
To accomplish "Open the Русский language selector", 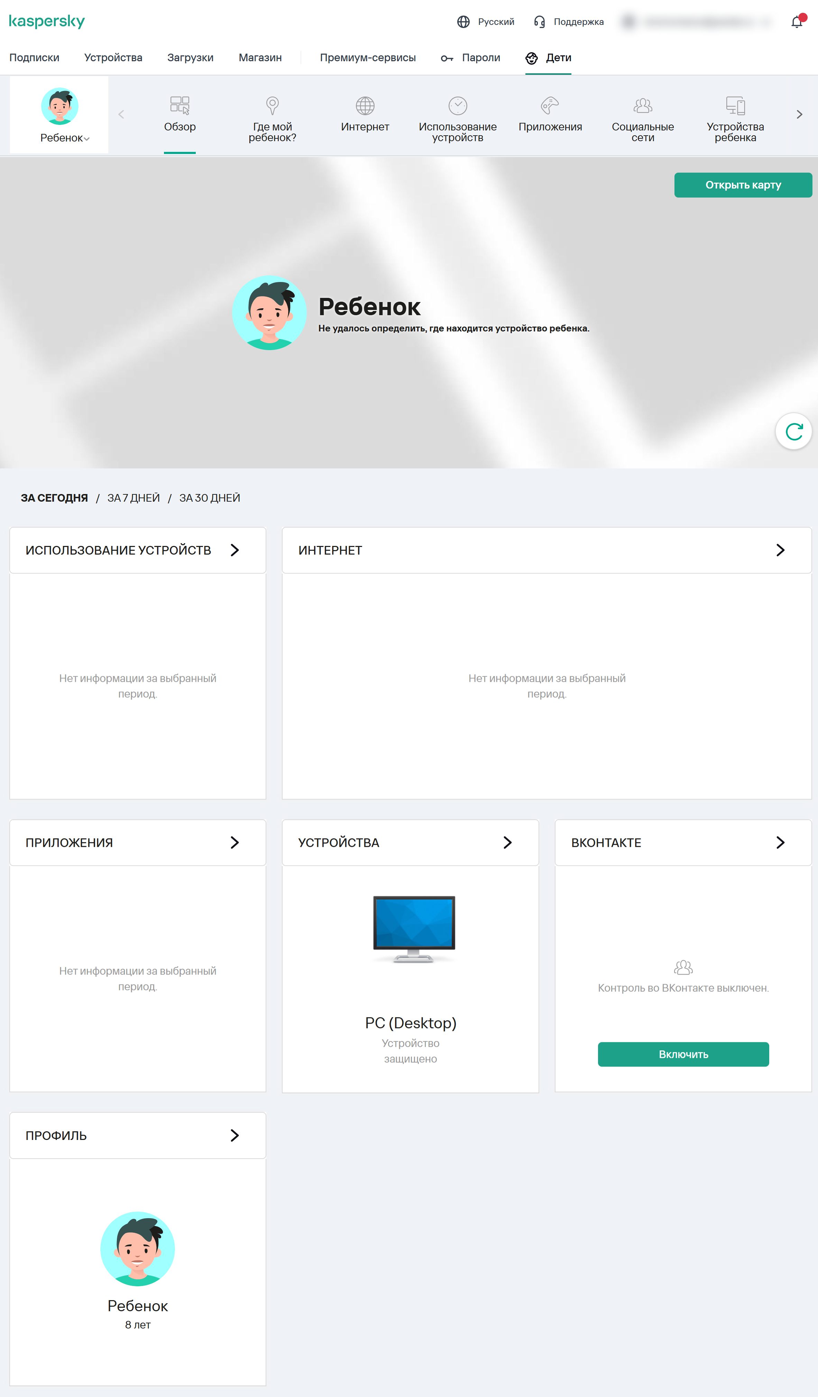I will (486, 21).
